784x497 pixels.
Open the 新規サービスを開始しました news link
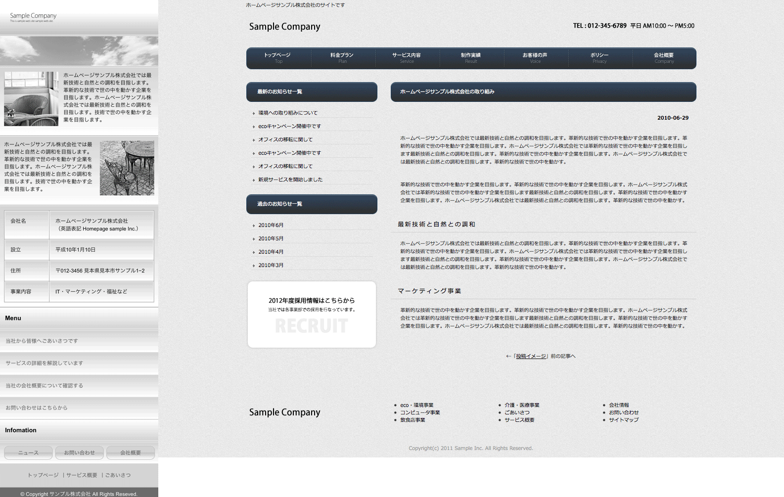pos(290,180)
